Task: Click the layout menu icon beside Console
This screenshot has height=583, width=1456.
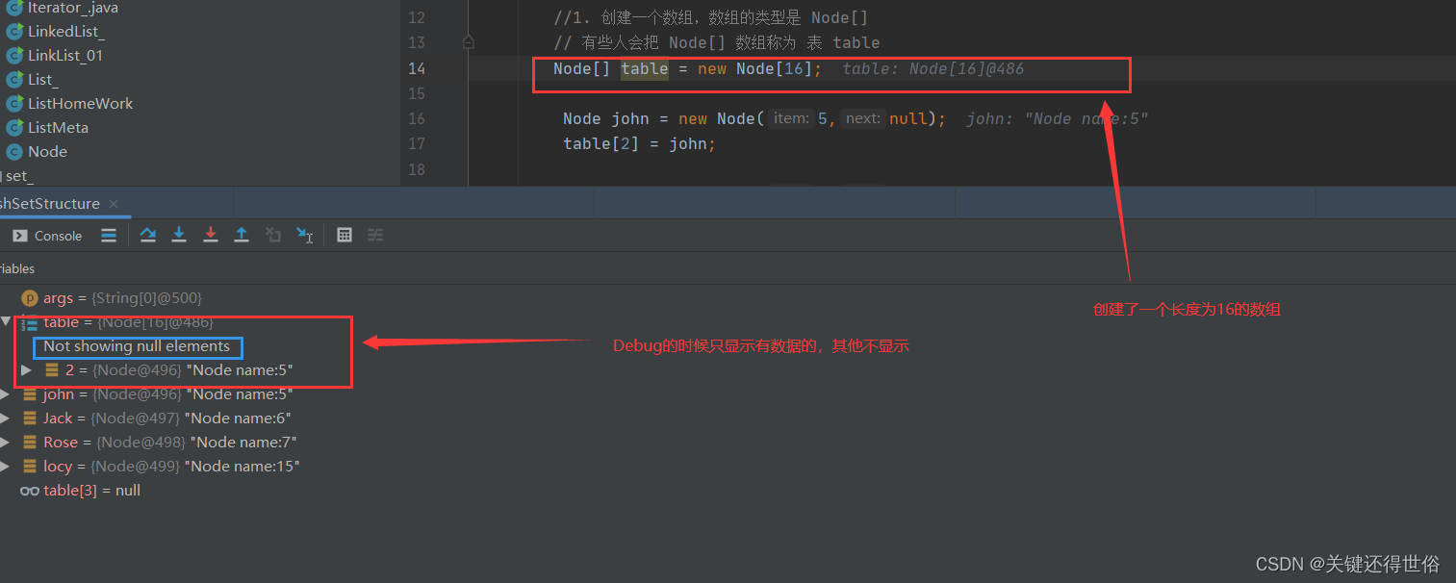Action: click(108, 235)
